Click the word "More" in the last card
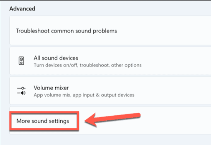 (22, 121)
